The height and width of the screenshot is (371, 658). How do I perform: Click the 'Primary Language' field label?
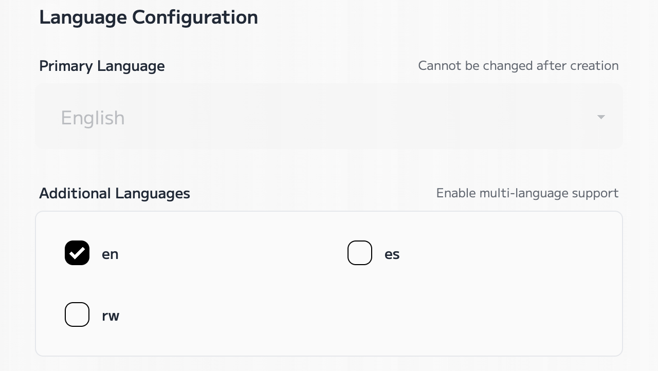click(x=102, y=66)
